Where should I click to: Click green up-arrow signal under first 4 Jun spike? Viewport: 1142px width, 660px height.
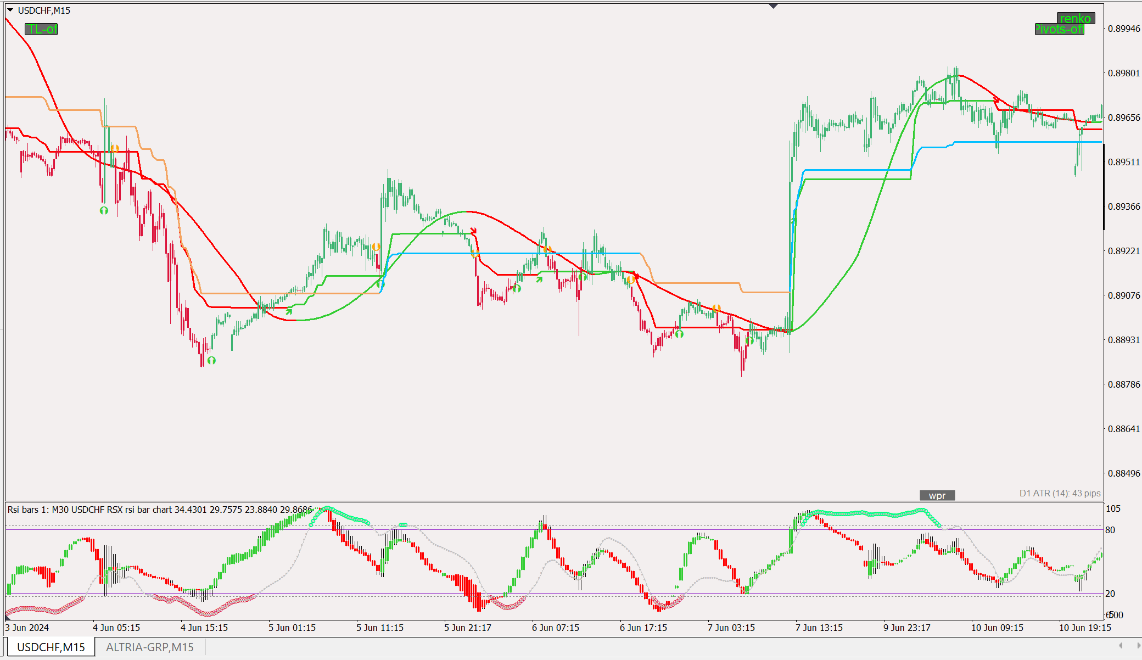[x=104, y=210]
